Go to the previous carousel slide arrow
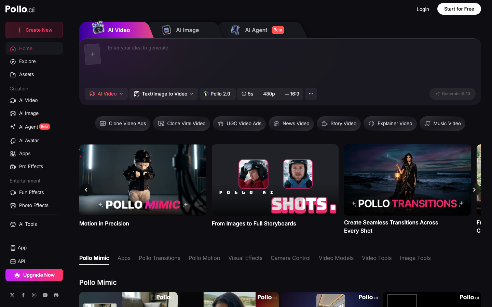492x307 pixels. [x=86, y=190]
